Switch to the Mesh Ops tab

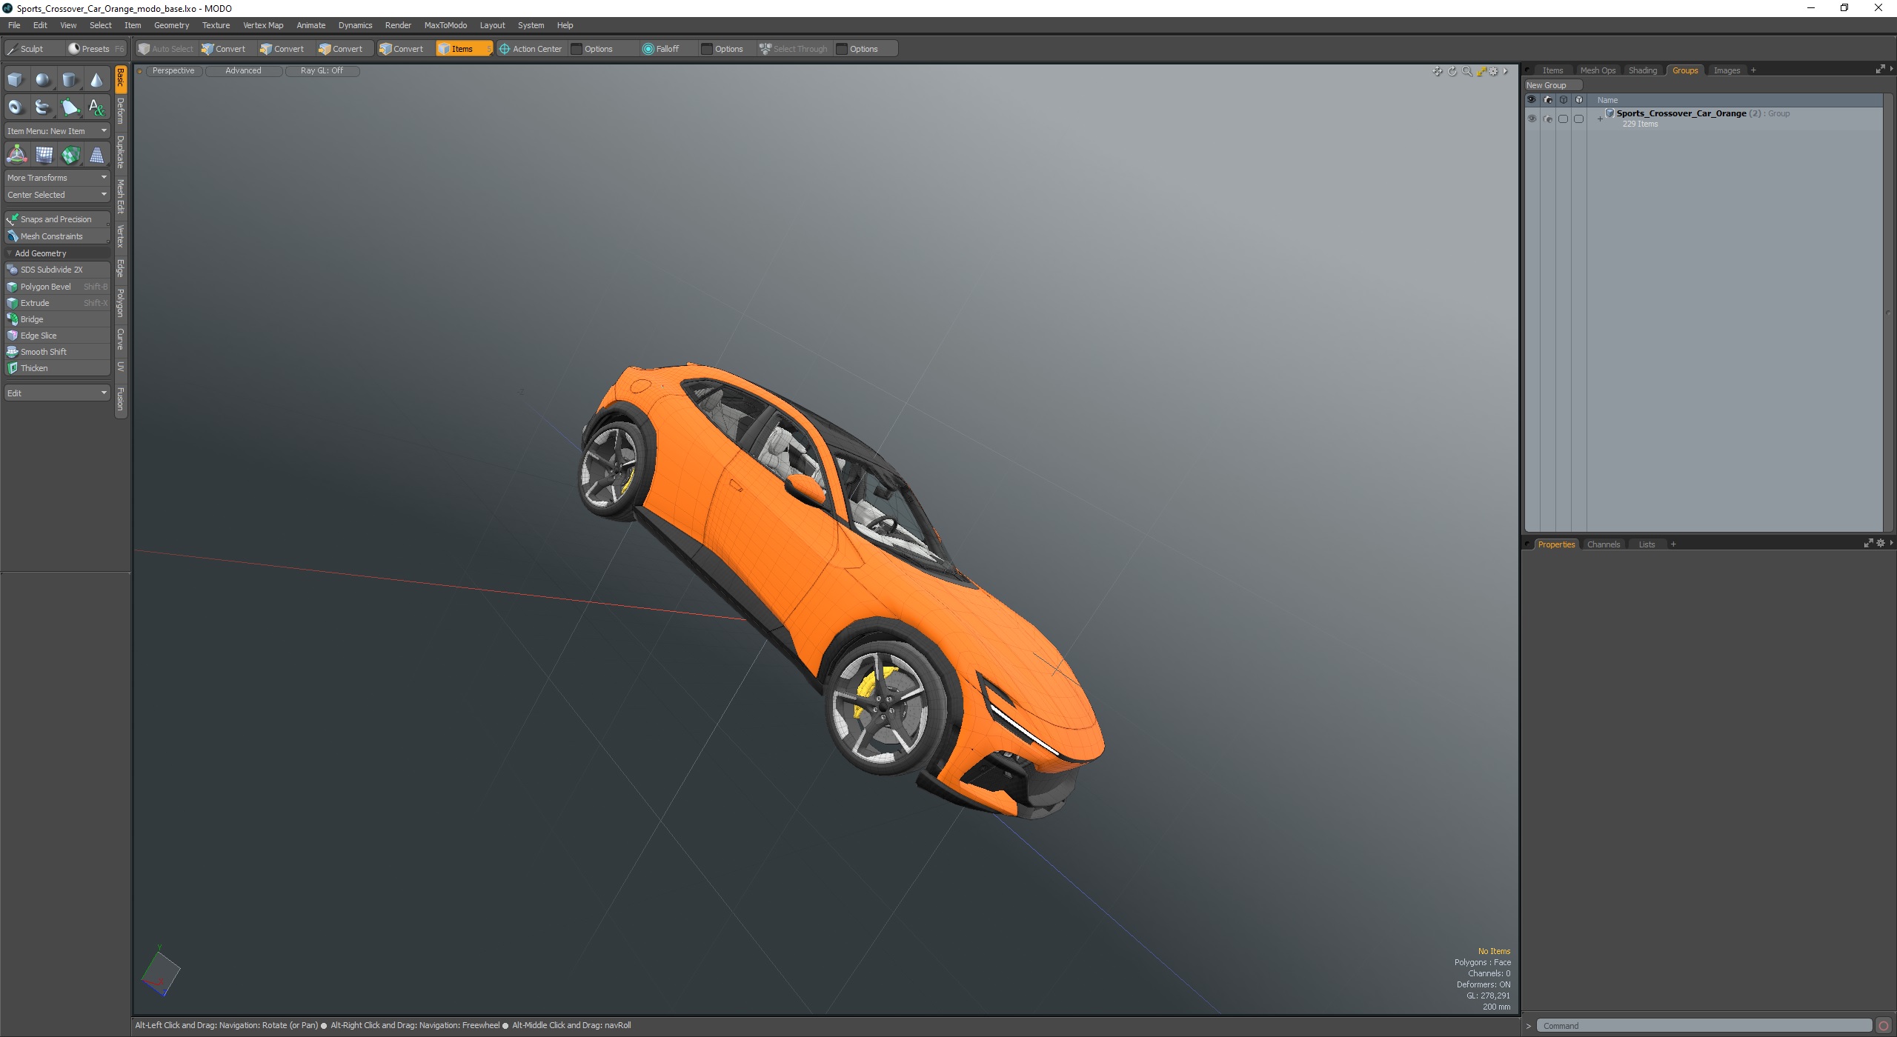coord(1598,70)
